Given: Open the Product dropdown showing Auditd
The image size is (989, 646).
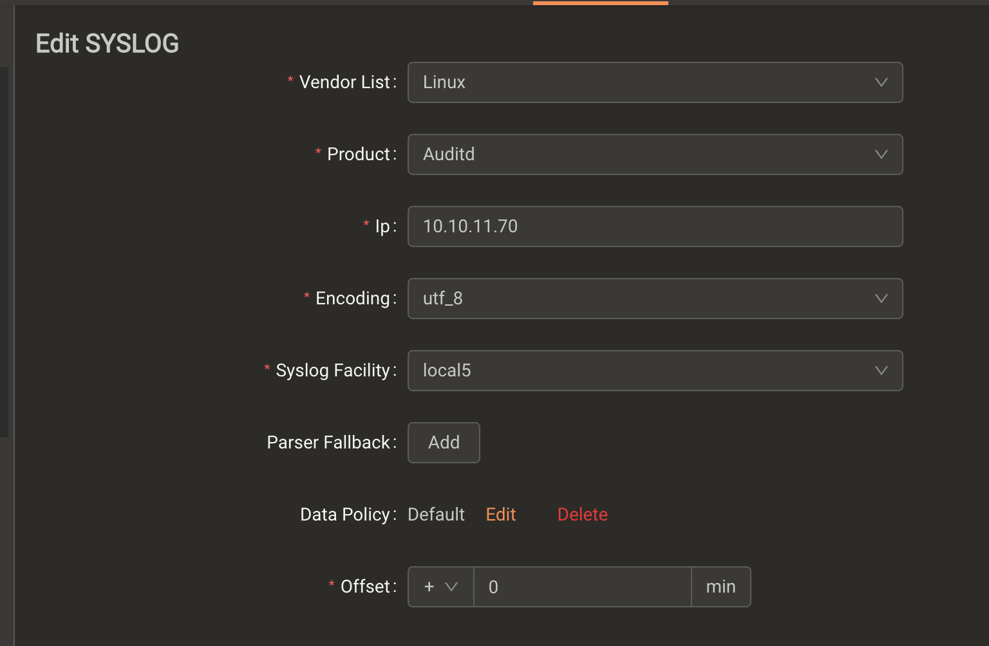Looking at the screenshot, I should click(655, 154).
